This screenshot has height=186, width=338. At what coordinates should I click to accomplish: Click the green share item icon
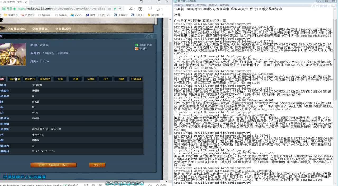(x=136, y=45)
